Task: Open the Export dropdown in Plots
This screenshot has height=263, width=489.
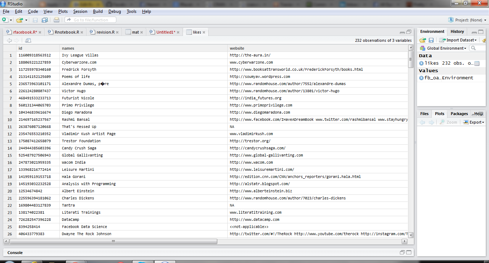Action: 474,122
